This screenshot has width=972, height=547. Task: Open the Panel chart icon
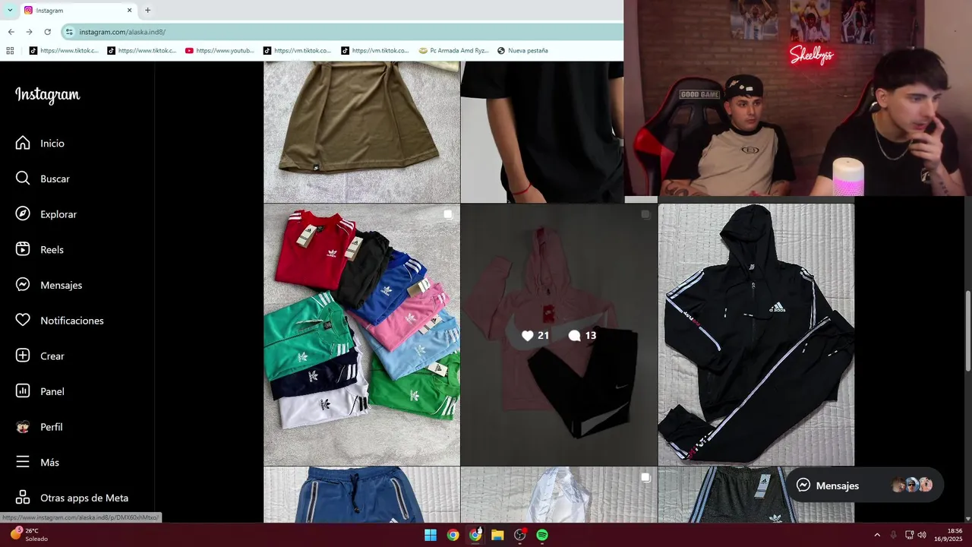[23, 391]
